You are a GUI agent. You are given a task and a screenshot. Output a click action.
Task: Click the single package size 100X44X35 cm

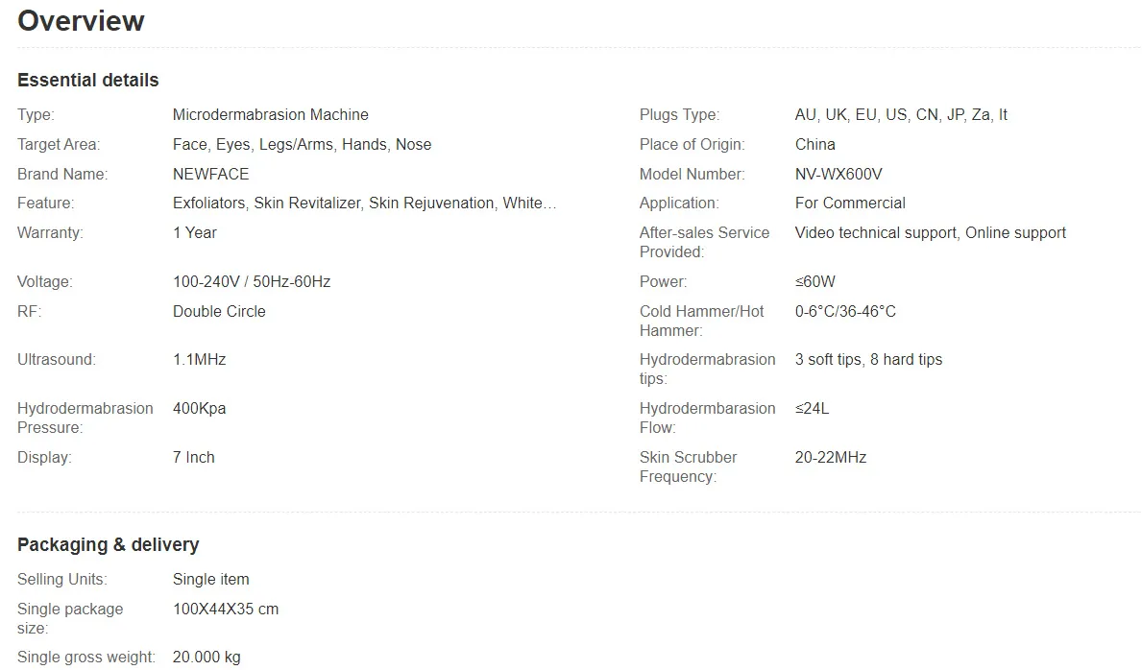coord(226,610)
